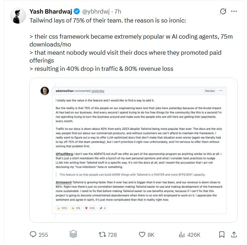Screen dimensions: 247x245
Task: Open Yash Bhardwaj's profile avatar
Action: pos(16,15)
